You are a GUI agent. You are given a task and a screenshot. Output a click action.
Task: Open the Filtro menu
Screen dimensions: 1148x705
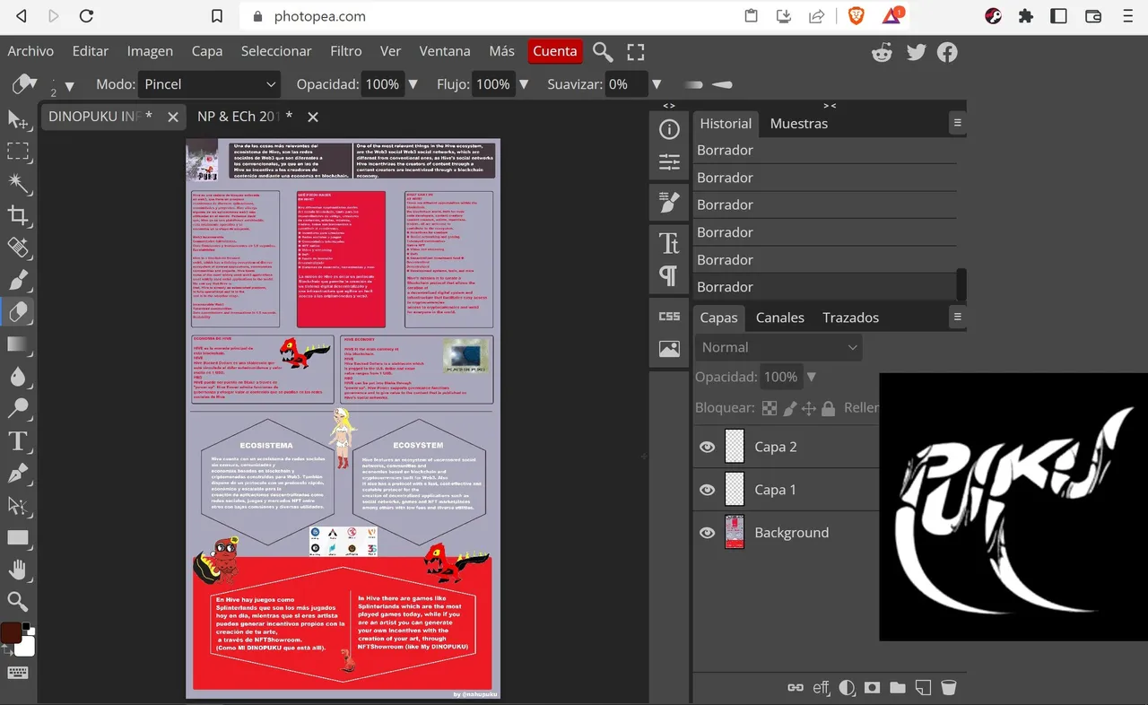[346, 51]
